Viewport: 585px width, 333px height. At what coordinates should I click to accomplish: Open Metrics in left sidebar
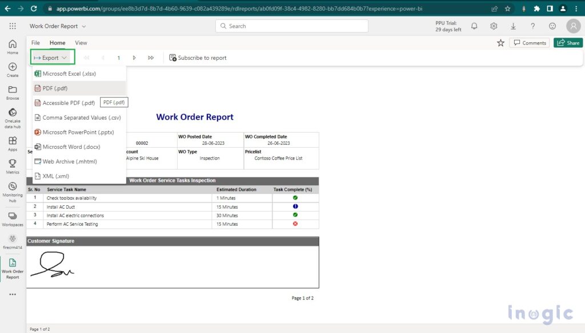[13, 166]
